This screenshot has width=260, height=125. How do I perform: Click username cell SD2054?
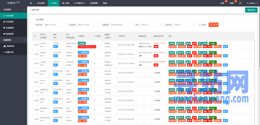click(x=43, y=71)
